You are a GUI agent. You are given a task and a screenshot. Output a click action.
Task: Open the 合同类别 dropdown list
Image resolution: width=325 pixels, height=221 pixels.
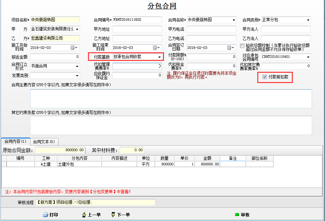pos(308,20)
